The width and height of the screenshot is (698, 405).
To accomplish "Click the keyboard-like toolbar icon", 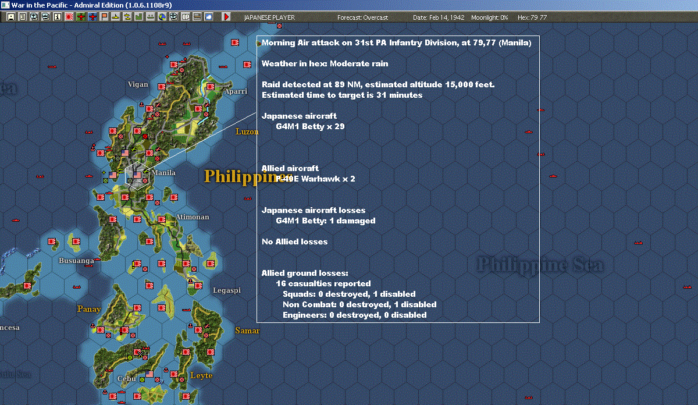I will pos(197,17).
